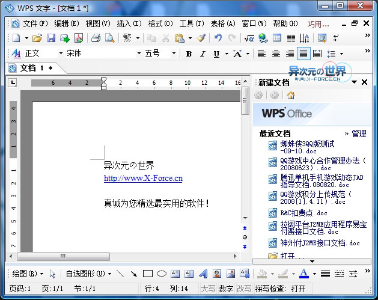Center align the paragraph
378x300 pixels.
(276, 54)
